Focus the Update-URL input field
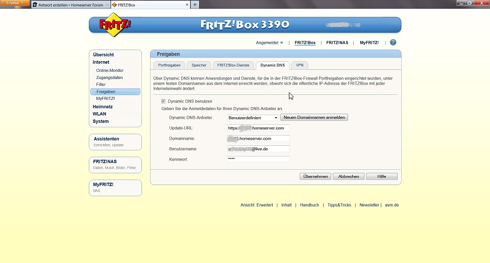 [x=258, y=128]
